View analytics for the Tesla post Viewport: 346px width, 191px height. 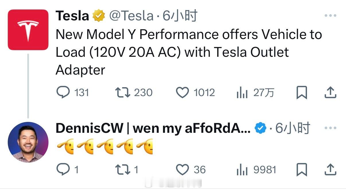click(x=242, y=92)
